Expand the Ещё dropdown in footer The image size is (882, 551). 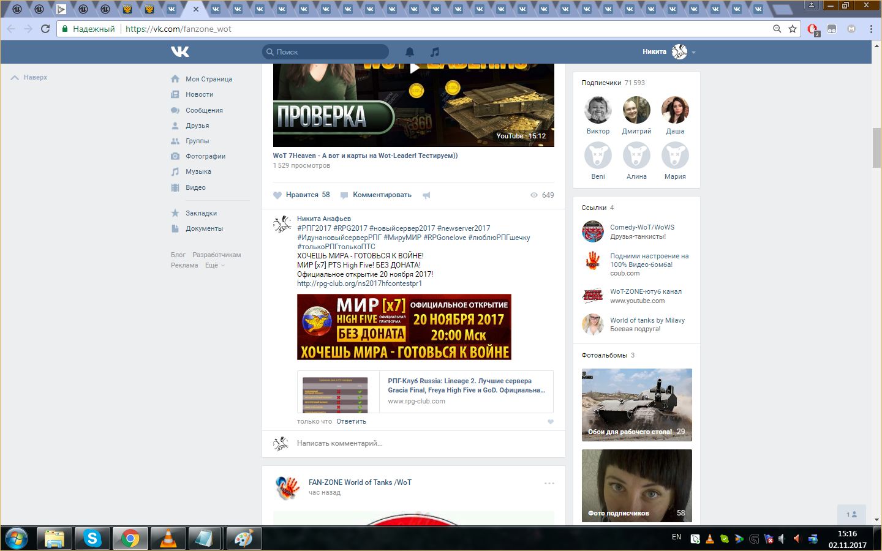click(214, 265)
